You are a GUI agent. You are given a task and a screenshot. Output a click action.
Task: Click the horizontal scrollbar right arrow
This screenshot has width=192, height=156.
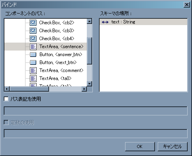pyautogui.click(x=84, y=89)
